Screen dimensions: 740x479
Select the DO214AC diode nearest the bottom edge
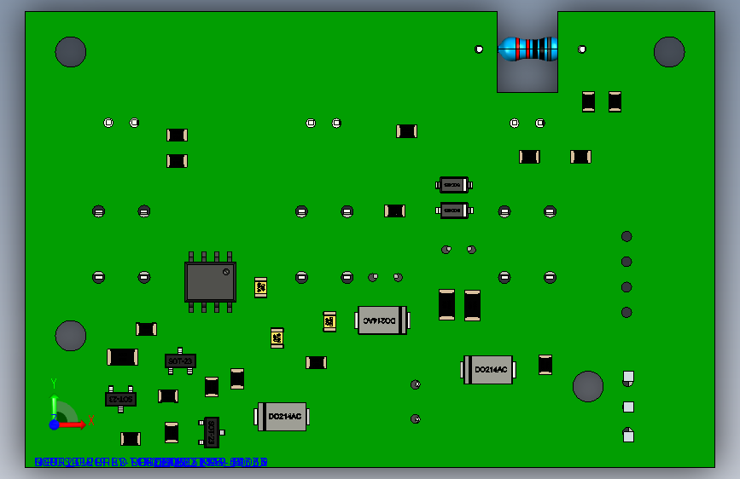point(282,417)
